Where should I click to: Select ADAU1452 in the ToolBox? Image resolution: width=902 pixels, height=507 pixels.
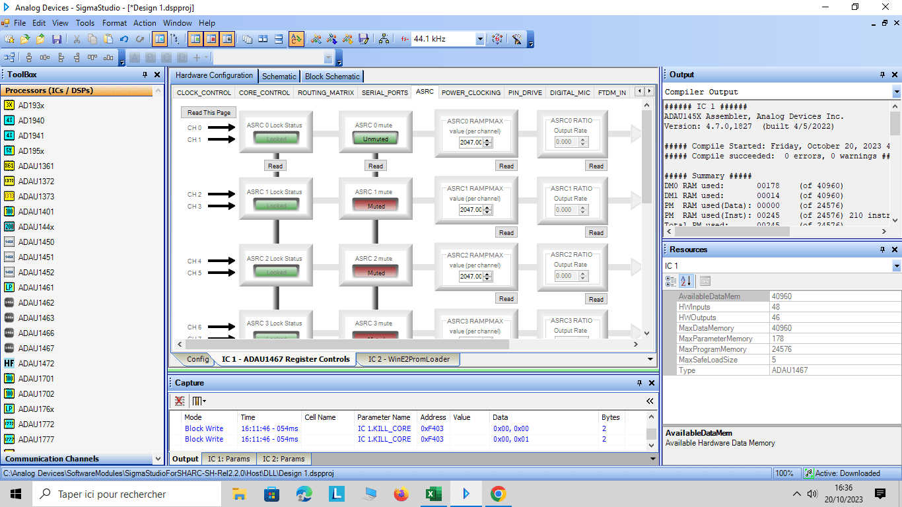(36, 272)
